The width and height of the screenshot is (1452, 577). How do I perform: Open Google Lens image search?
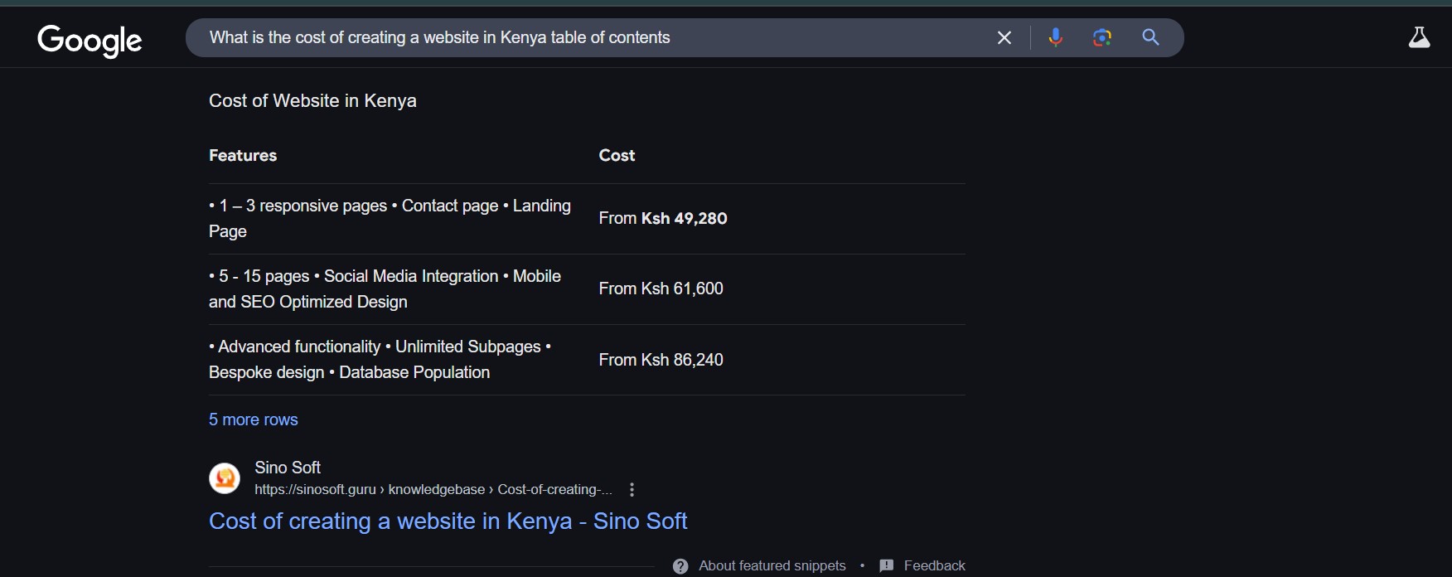pos(1101,37)
